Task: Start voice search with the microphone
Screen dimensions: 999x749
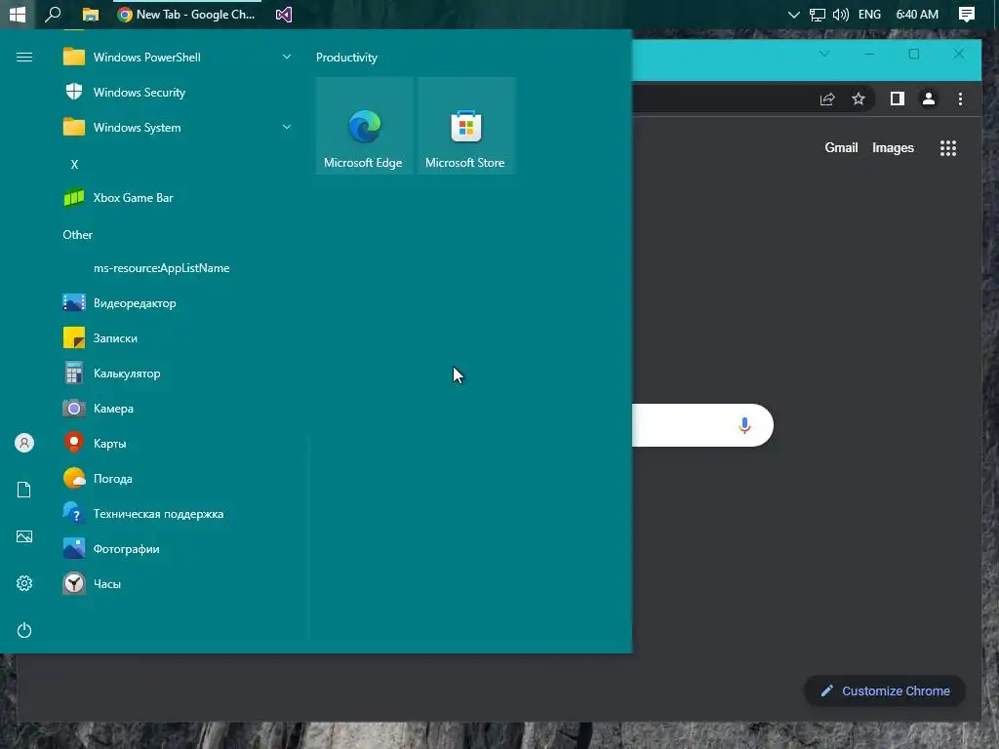Action: pyautogui.click(x=744, y=425)
